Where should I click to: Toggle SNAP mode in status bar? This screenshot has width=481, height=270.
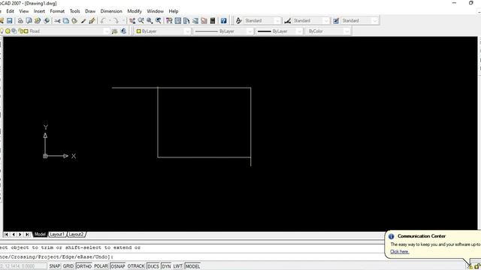click(55, 266)
